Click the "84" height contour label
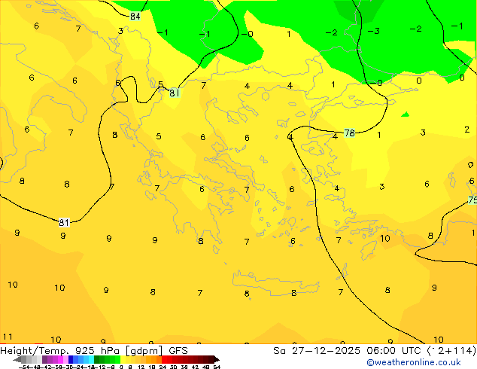Screen dimensions: 477x369 [135, 16]
